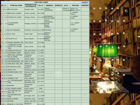Screen dimensions: 140x105
Task: Select the 'Viking, 1re édition (1957)*' edition cell
Action: [x=75, y=9]
